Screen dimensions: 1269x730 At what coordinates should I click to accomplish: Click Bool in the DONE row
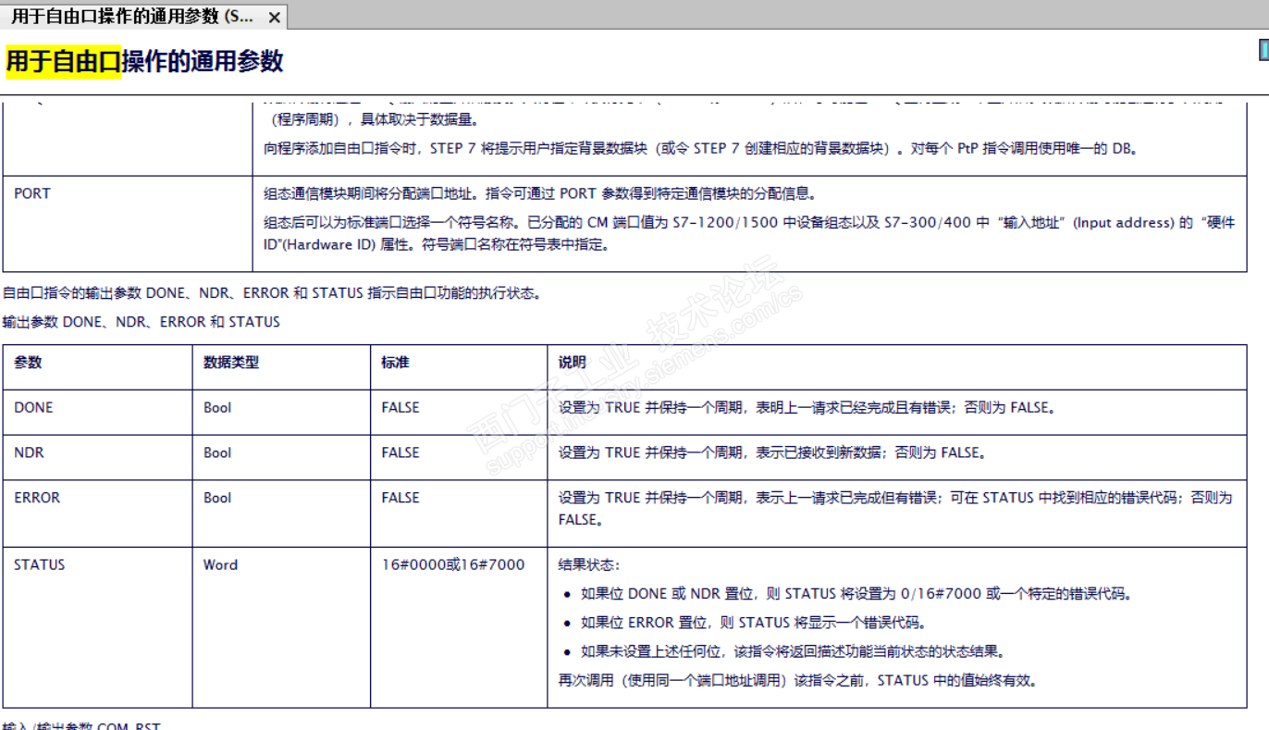pyautogui.click(x=217, y=407)
